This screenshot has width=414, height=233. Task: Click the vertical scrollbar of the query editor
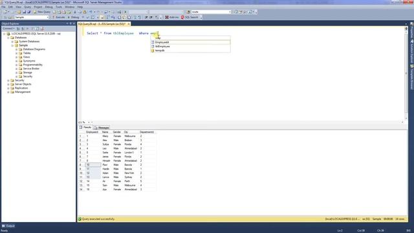(x=406, y=73)
